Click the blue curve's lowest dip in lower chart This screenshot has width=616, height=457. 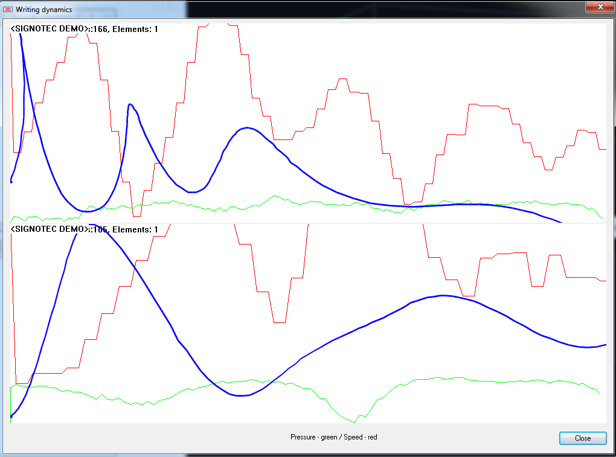coord(241,395)
